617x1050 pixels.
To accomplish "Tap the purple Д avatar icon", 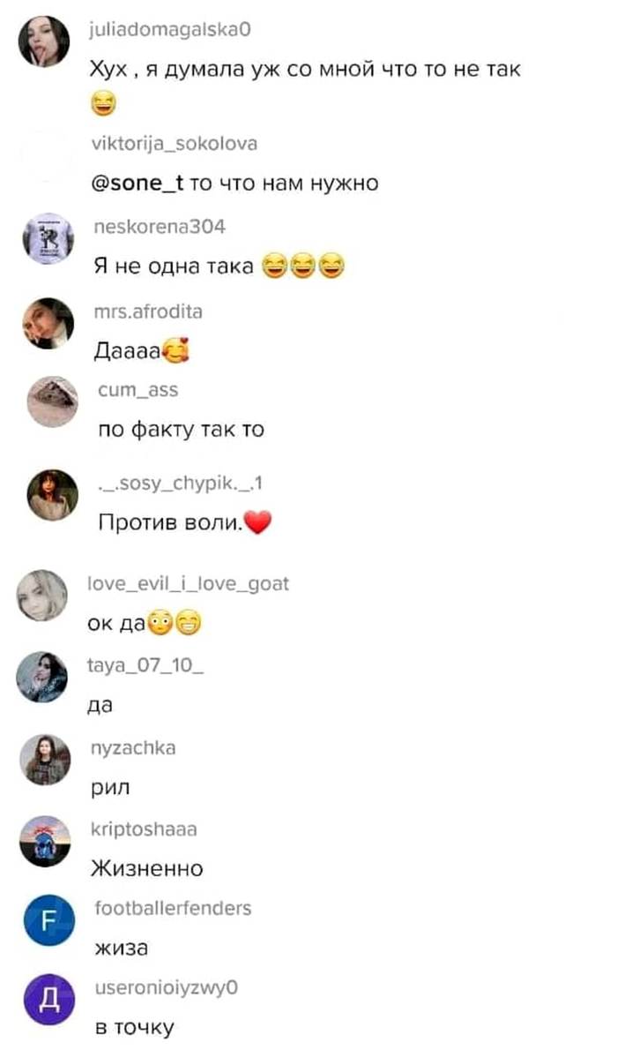I will 48,1001.
